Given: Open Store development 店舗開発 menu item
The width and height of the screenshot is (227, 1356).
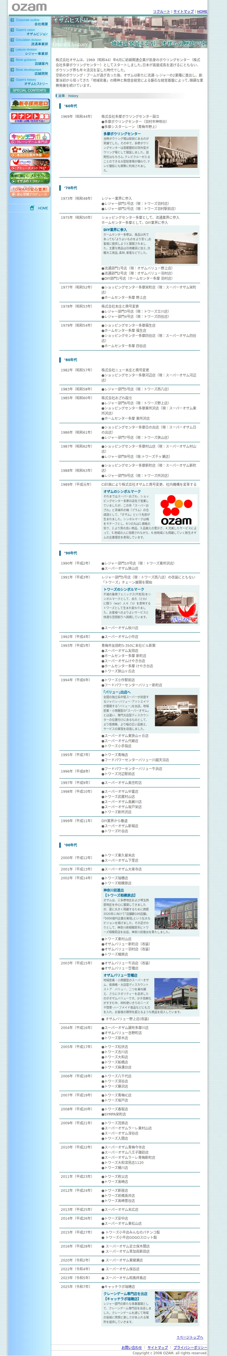Looking at the screenshot, I should pos(30,72).
